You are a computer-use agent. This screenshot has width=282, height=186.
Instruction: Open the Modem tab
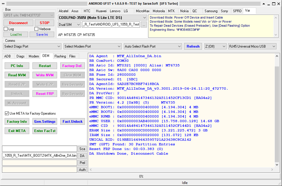coord(34,56)
